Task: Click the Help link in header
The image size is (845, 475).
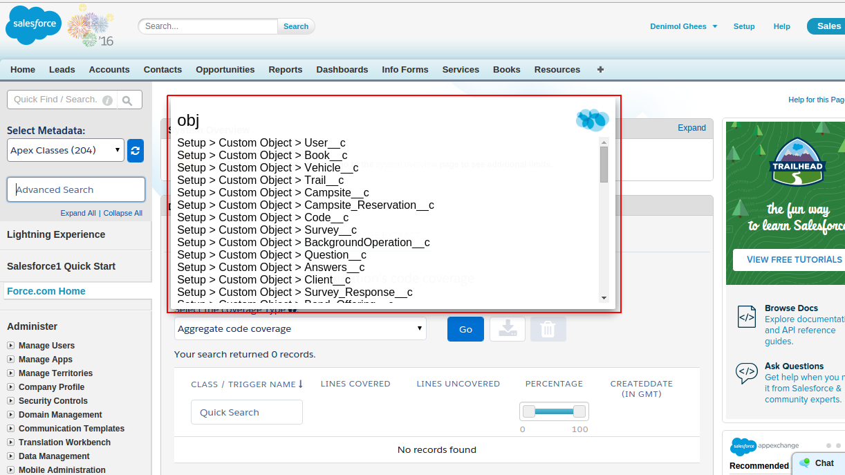Action: [x=782, y=26]
